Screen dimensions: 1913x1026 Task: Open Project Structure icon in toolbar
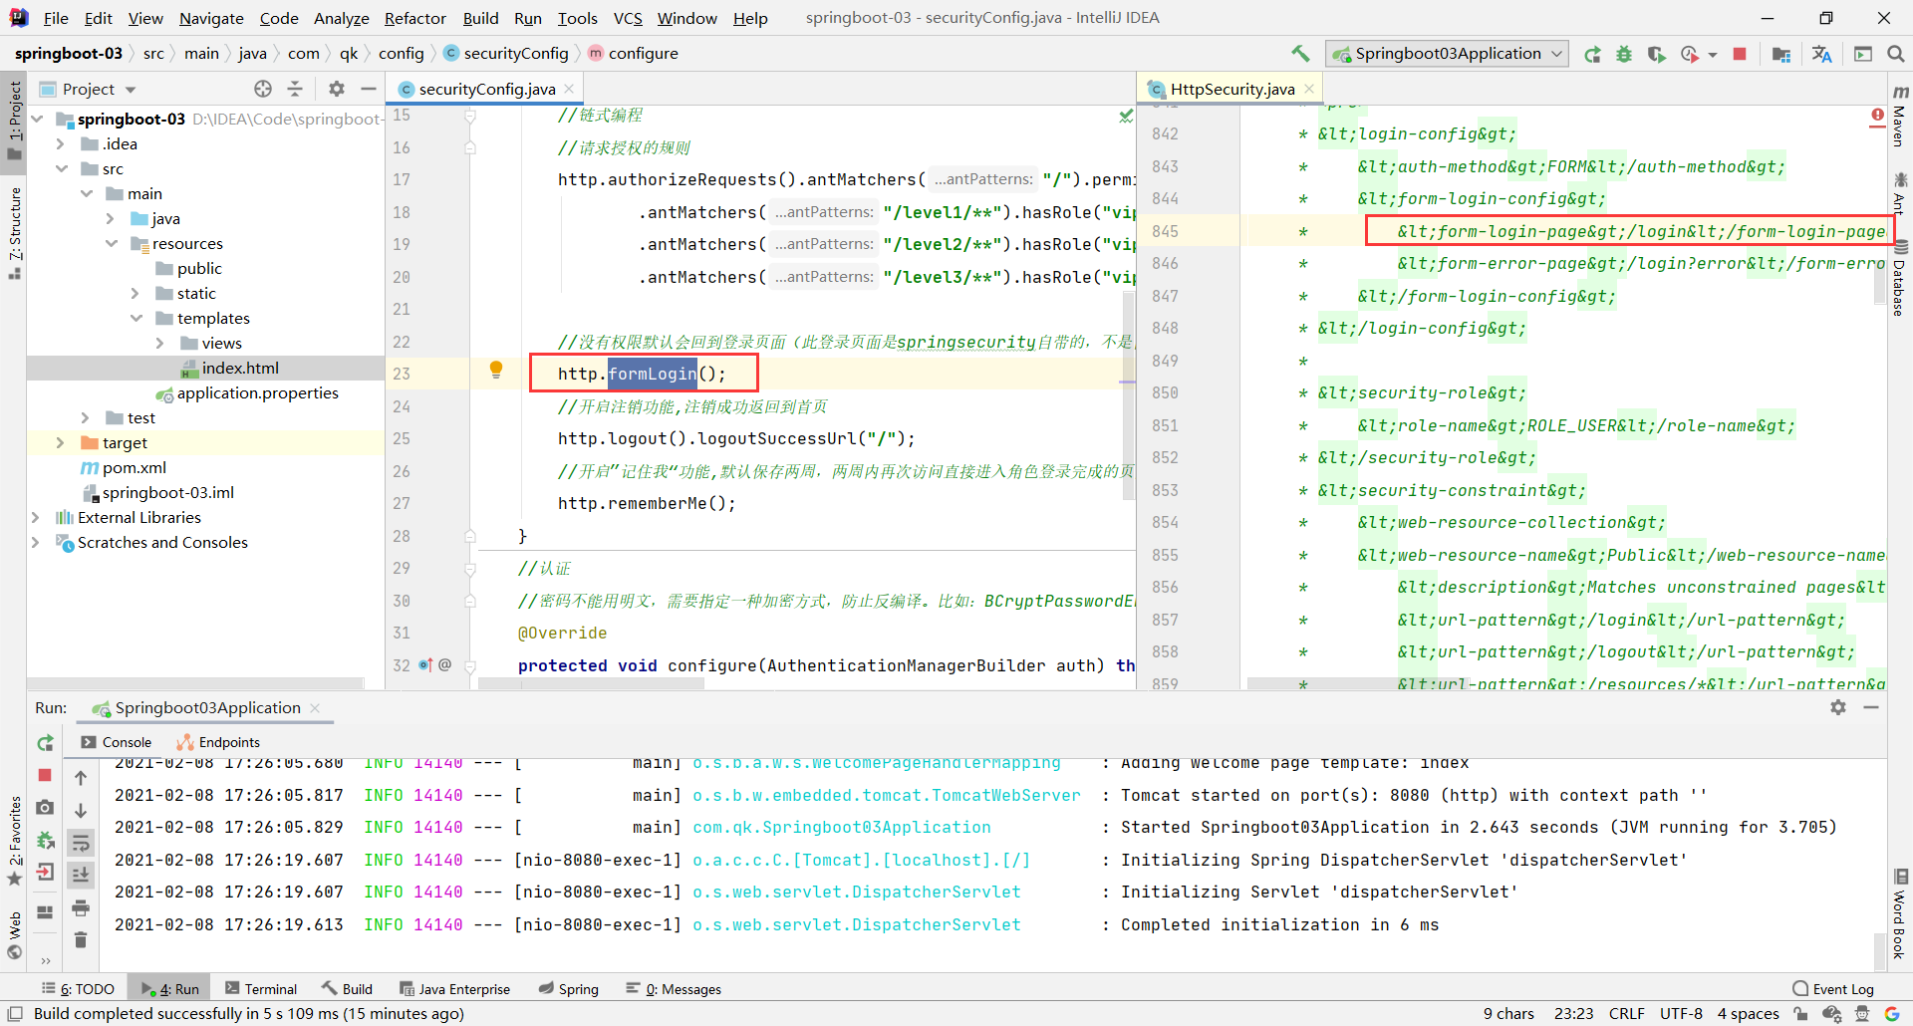1781,54
